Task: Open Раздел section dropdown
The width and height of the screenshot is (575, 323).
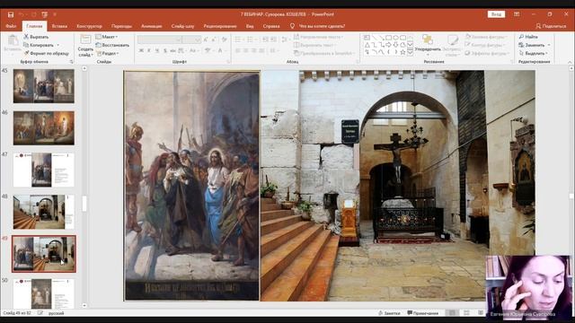Action: tap(107, 54)
